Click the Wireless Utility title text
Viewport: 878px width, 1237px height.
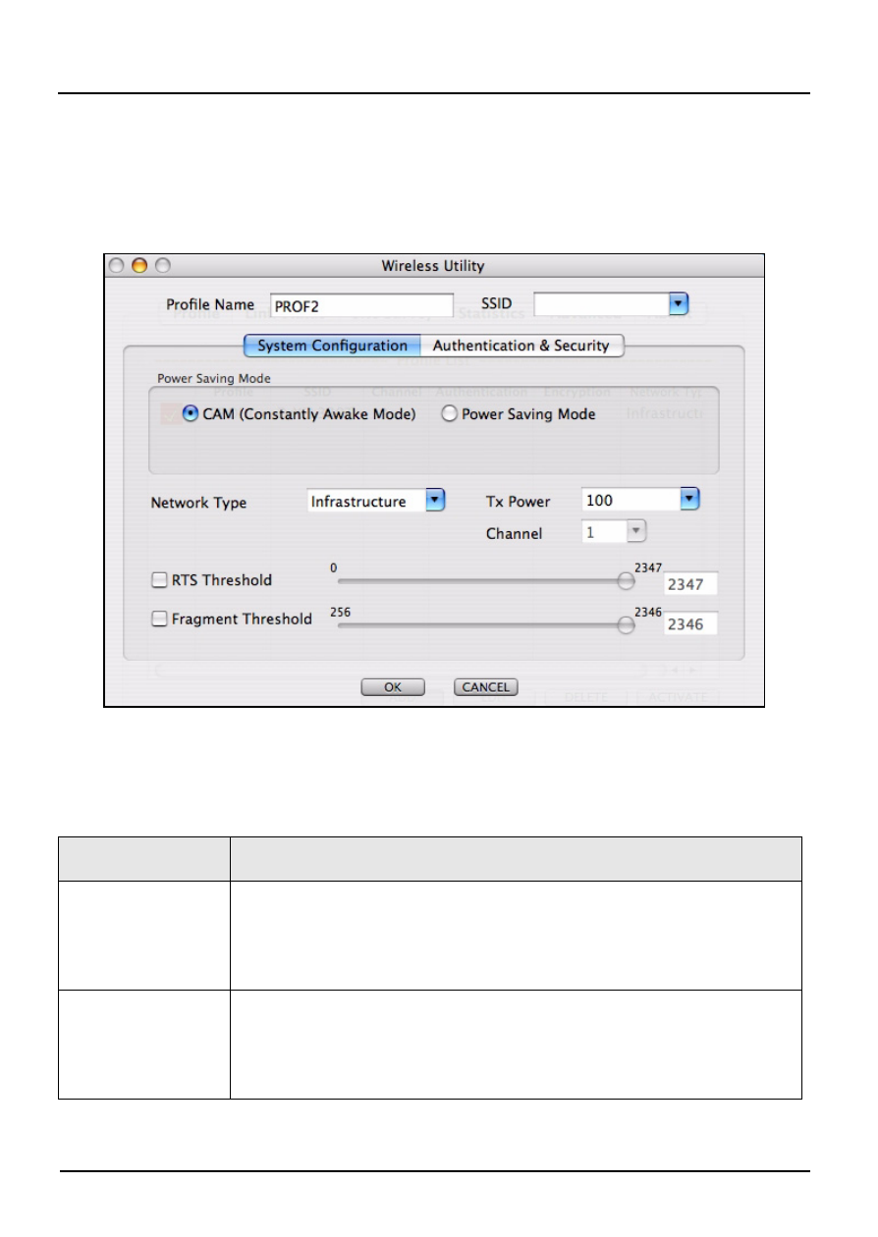coord(433,266)
